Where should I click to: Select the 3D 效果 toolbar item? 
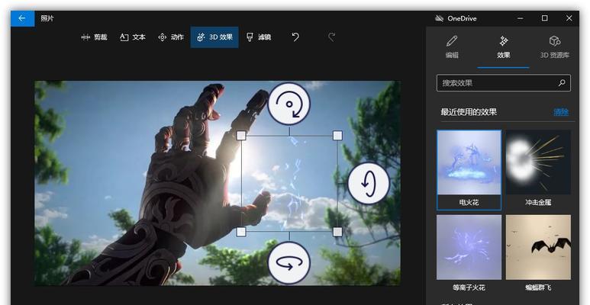(214, 37)
